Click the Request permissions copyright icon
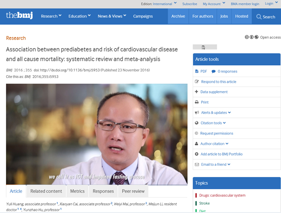281x213 pixels. click(x=197, y=133)
